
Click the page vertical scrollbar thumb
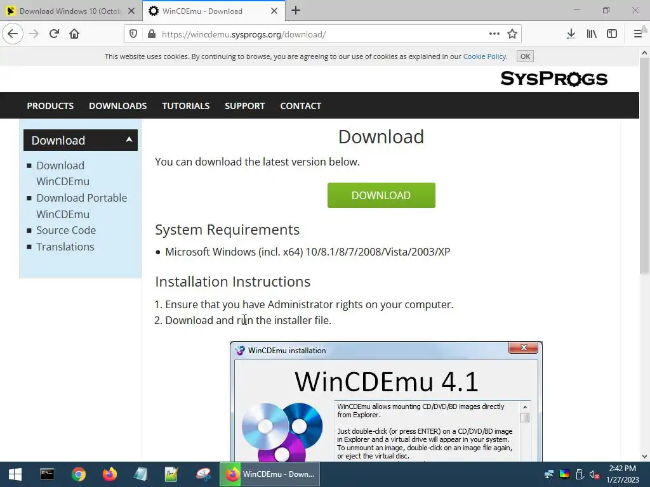[644, 166]
